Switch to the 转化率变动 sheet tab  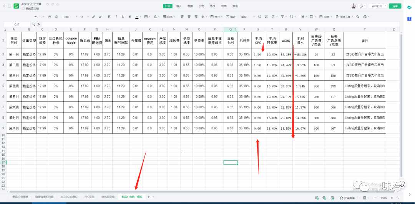108,197
